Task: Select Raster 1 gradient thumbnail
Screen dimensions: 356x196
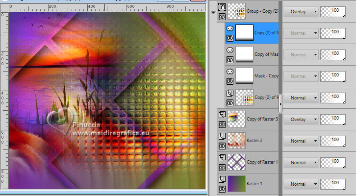Action: click(236, 184)
